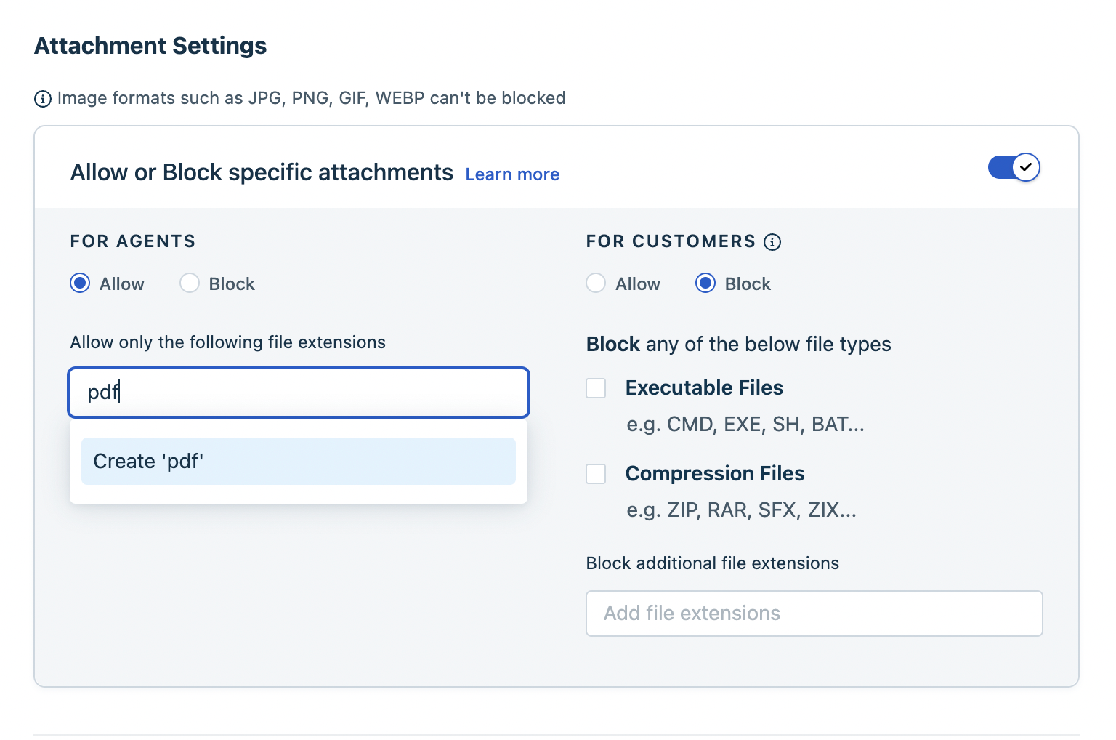Open the Learn more link
Viewport: 1116px width, 740px height.
512,174
